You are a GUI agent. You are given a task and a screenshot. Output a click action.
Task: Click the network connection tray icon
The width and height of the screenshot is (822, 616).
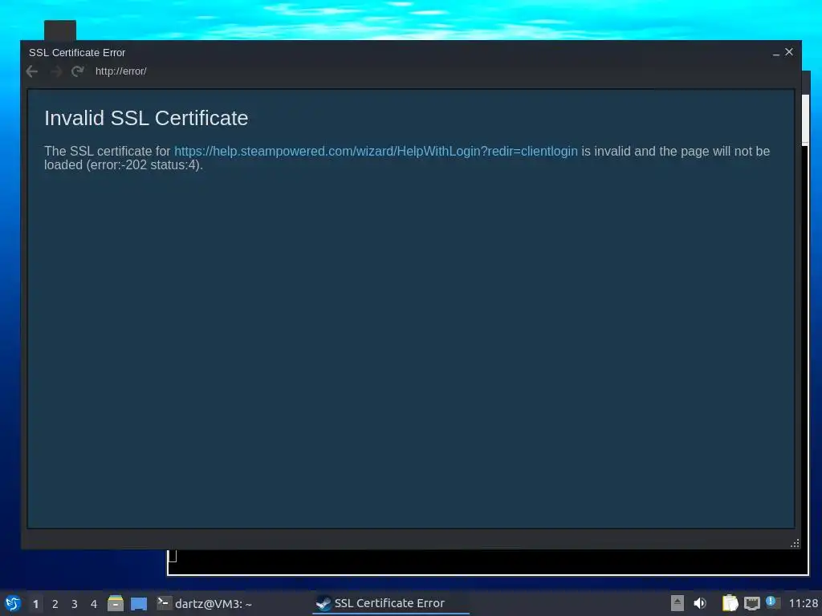pyautogui.click(x=751, y=604)
